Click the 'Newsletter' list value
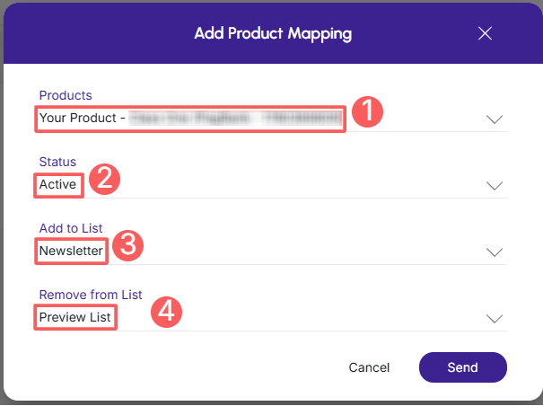 pyautogui.click(x=71, y=251)
